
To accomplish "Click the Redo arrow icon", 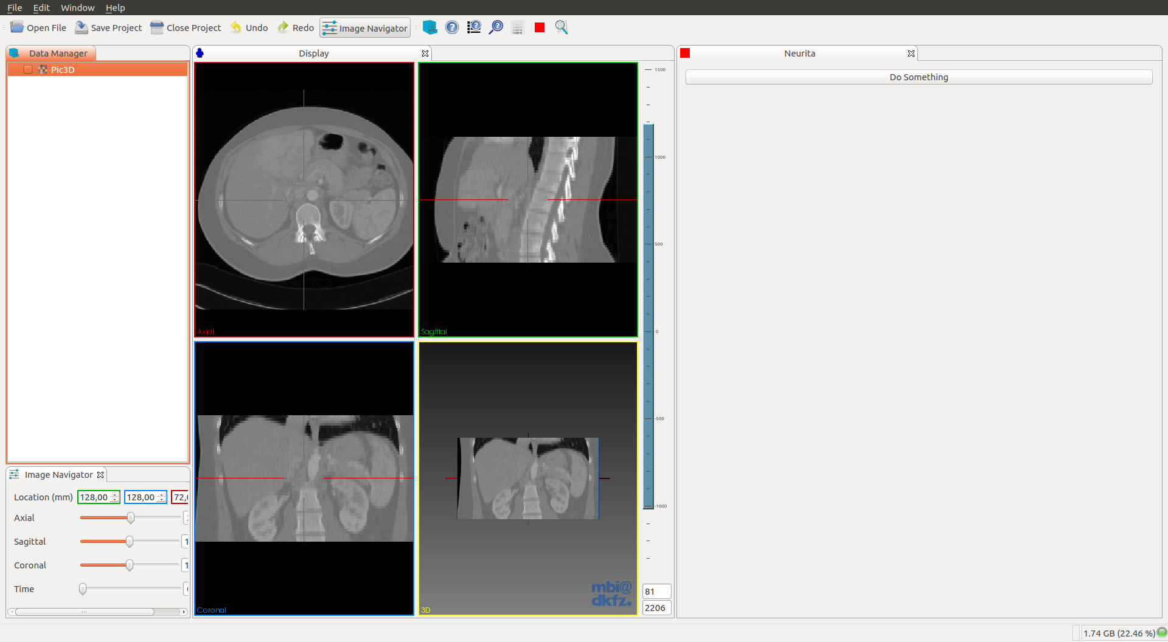I will (283, 27).
